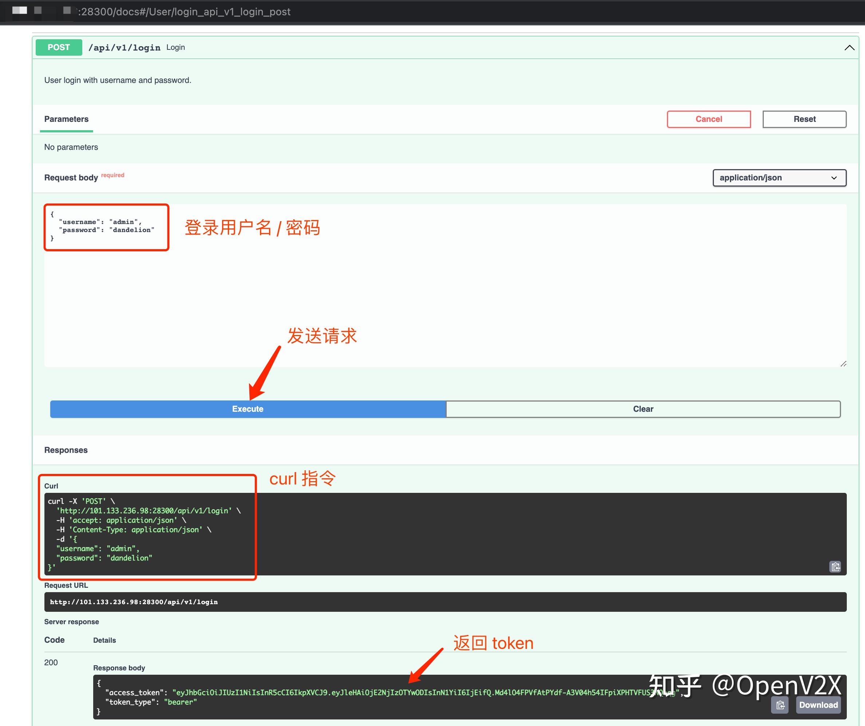The image size is (865, 726).
Task: Download the login response body
Action: coord(818,705)
